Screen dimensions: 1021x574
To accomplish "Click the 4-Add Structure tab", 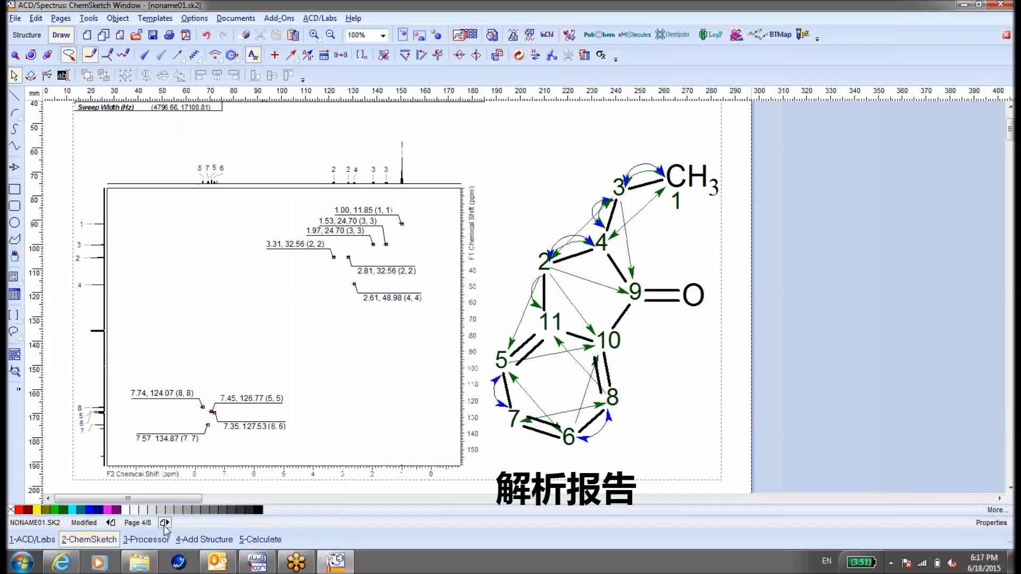I will [204, 539].
